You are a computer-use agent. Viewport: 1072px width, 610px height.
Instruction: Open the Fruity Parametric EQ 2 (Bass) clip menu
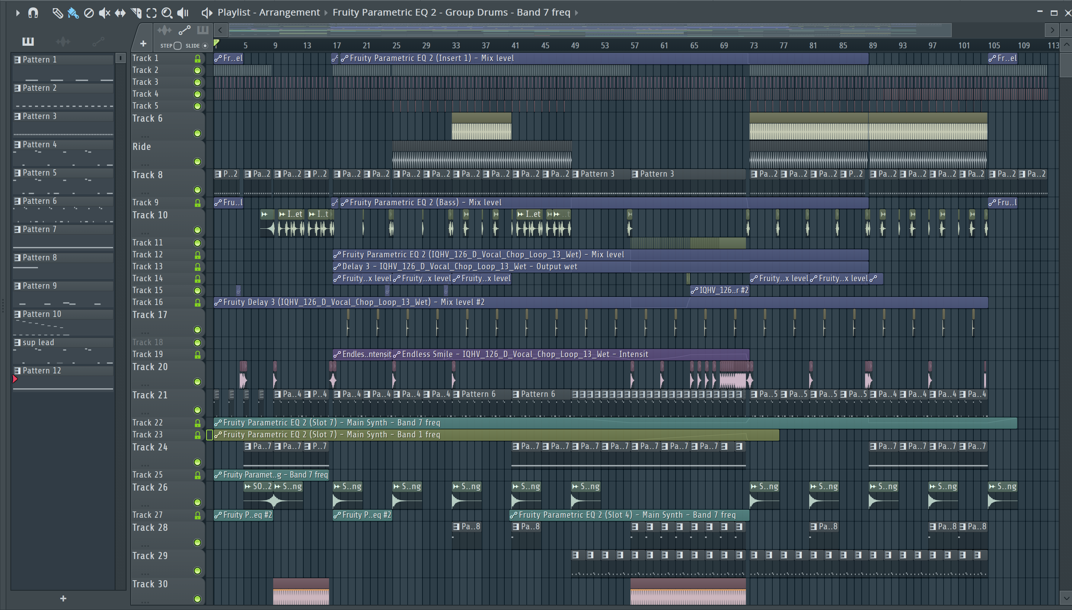pos(345,203)
